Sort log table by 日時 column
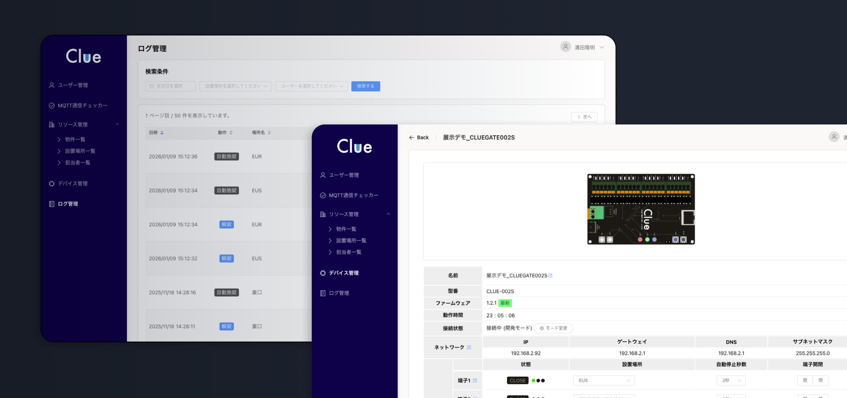 tap(162, 133)
